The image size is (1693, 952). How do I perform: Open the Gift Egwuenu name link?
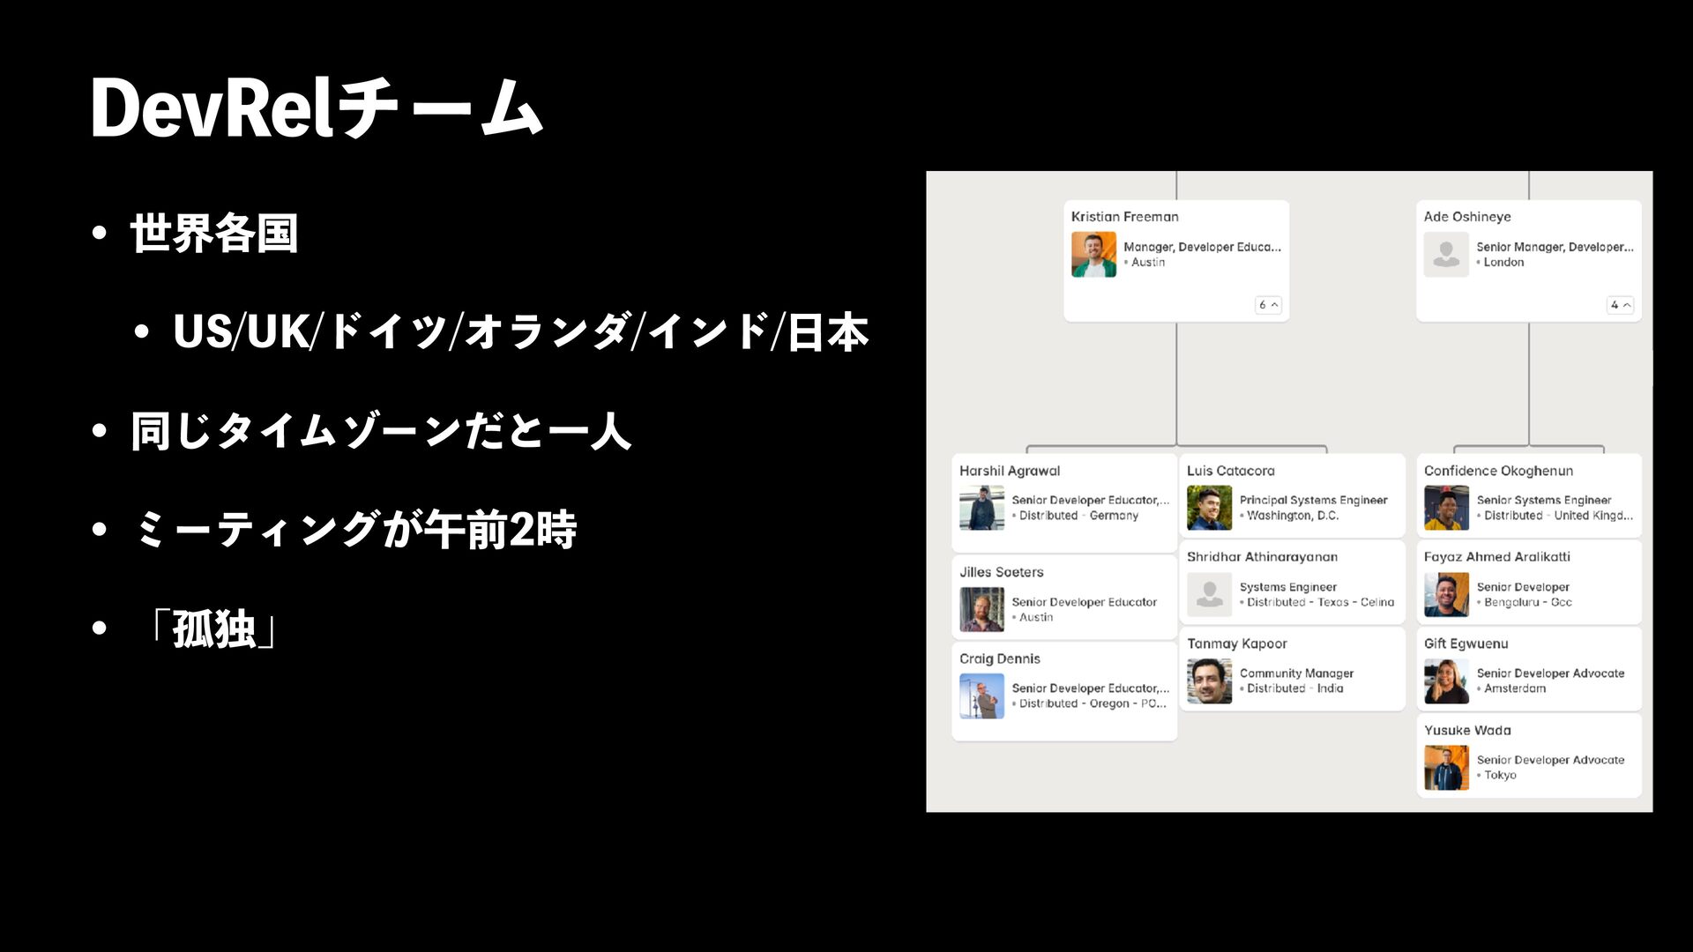coord(1466,643)
